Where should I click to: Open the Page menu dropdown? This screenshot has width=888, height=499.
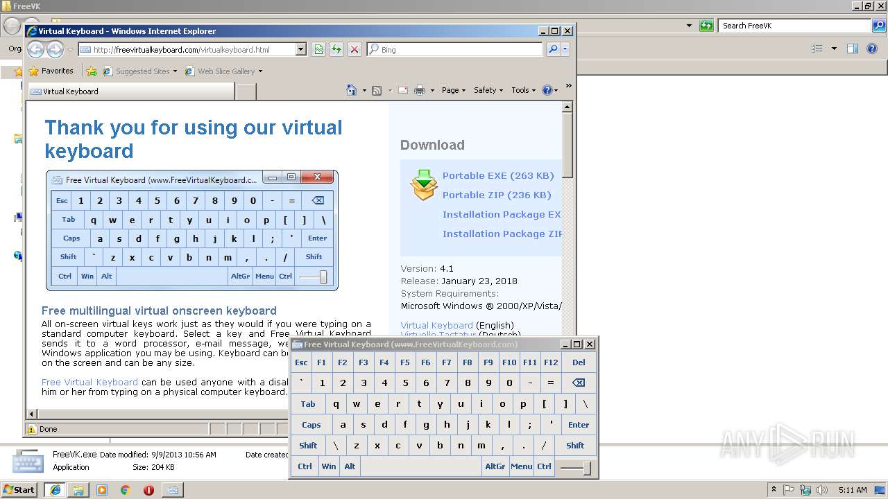point(454,90)
